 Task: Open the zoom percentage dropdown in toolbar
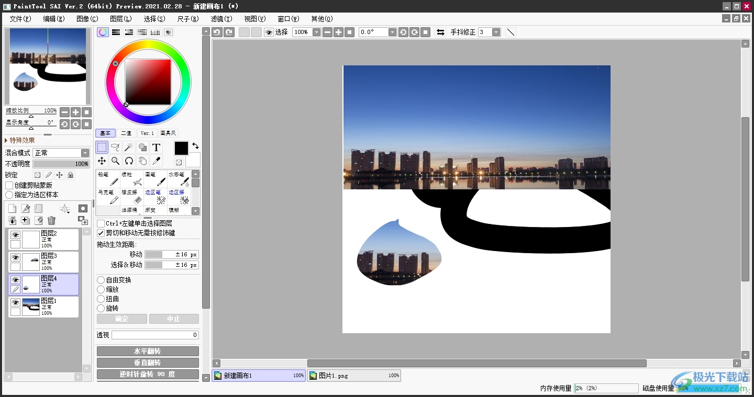[x=316, y=32]
